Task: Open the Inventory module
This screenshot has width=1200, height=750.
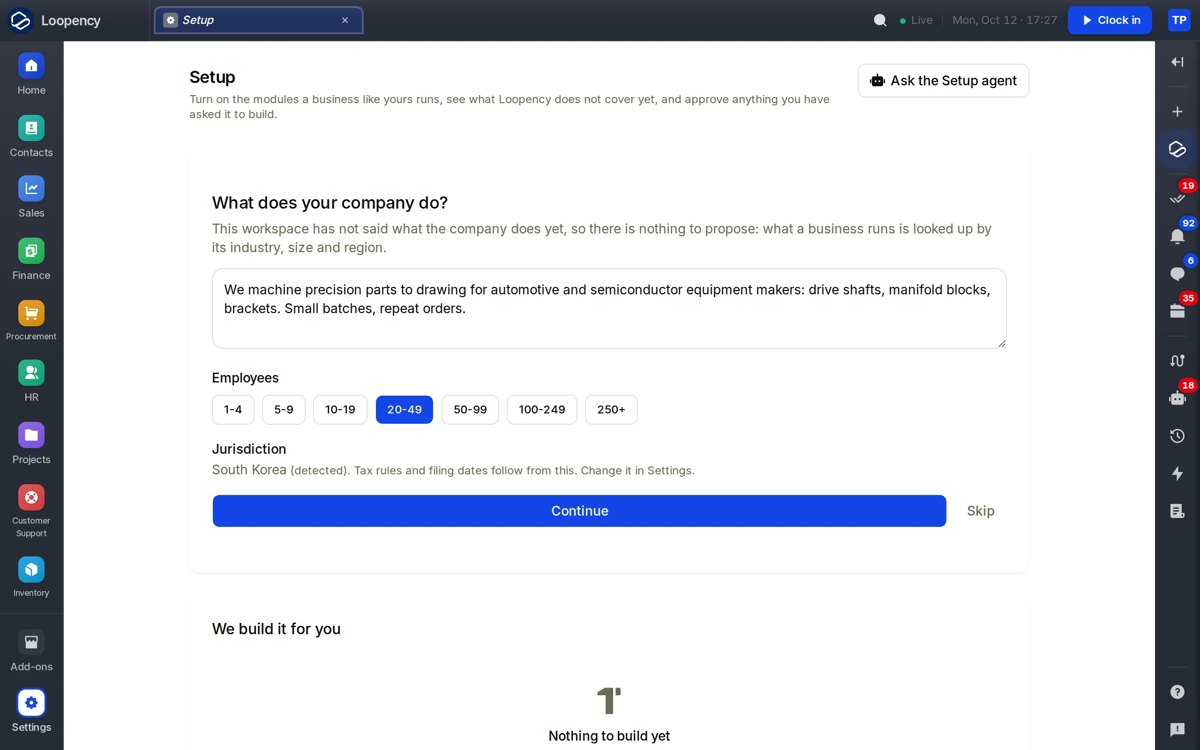Action: pos(31,577)
